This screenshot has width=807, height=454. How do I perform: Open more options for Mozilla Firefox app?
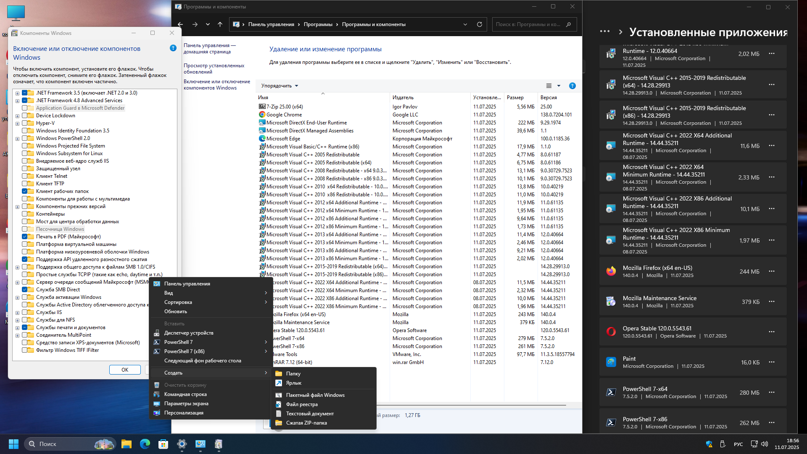point(772,272)
